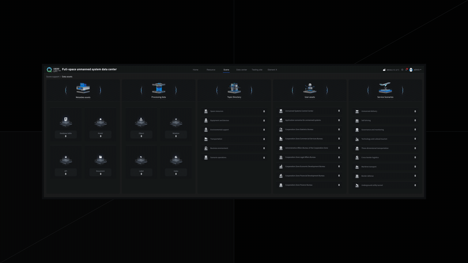Click the Maritime transport row icon
The image size is (468, 263).
tap(357, 167)
